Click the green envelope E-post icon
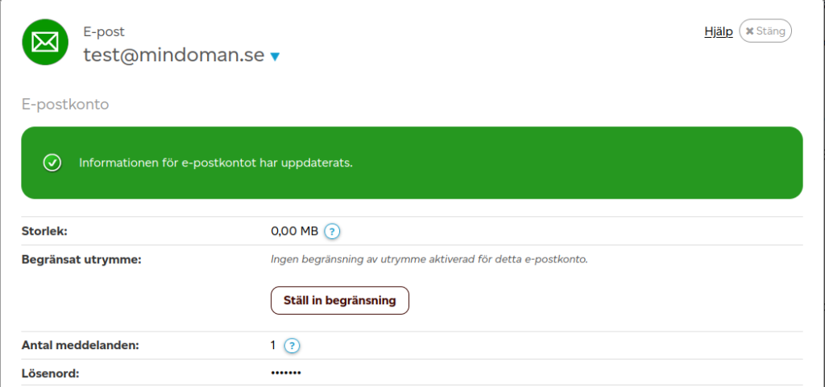The height and width of the screenshot is (387, 825). (x=45, y=43)
